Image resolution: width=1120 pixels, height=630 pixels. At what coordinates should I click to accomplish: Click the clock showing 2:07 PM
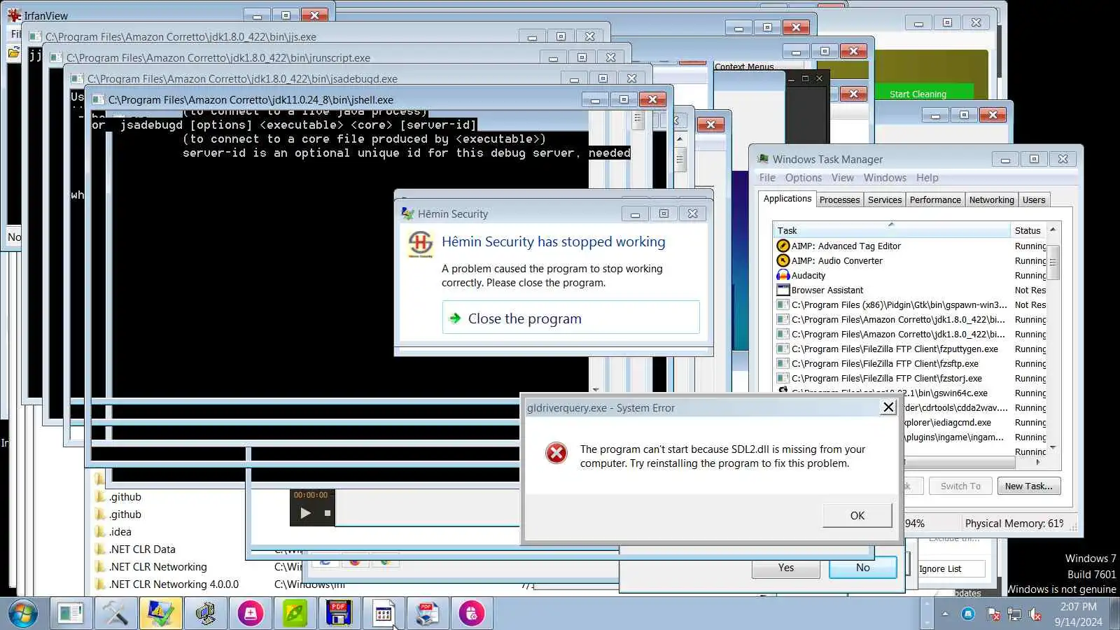1078,614
